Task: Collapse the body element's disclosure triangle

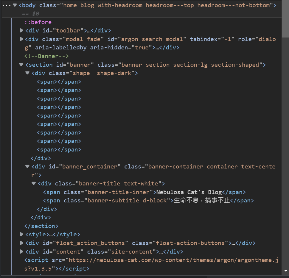Action: [x=15, y=5]
